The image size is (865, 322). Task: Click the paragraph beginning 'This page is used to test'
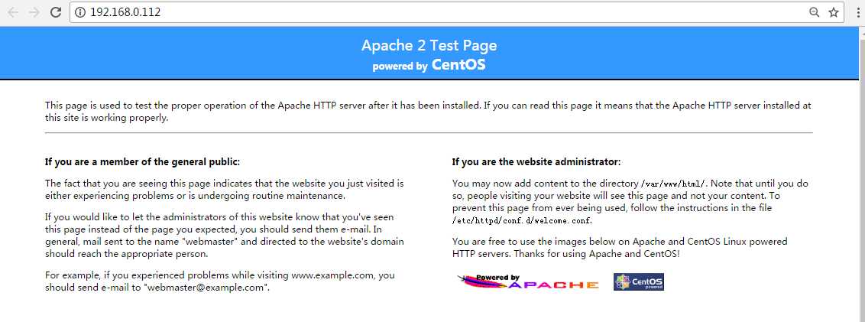pos(429,112)
